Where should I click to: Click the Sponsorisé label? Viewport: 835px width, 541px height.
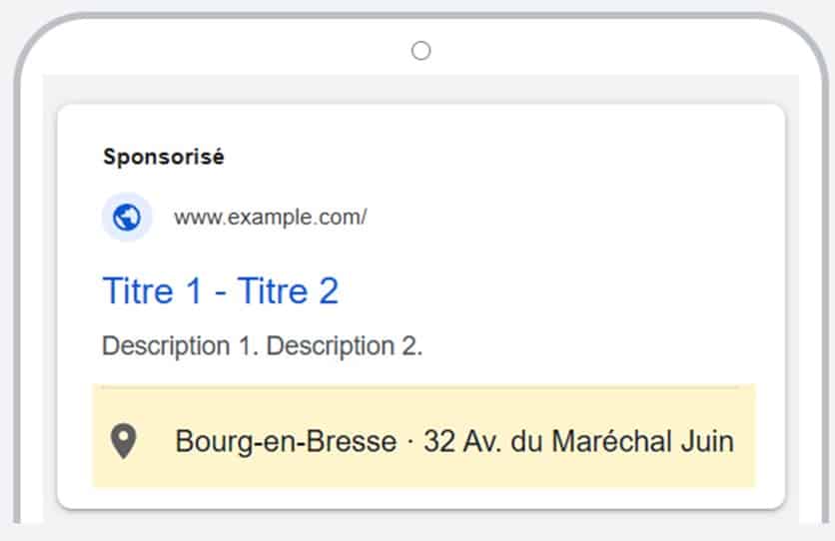coord(164,157)
